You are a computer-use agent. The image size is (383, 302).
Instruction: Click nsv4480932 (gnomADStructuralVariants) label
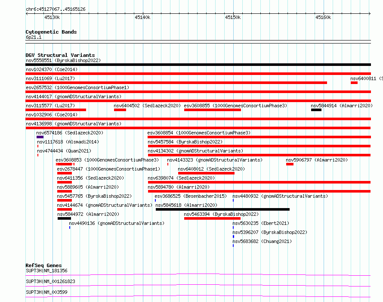coord(280,196)
